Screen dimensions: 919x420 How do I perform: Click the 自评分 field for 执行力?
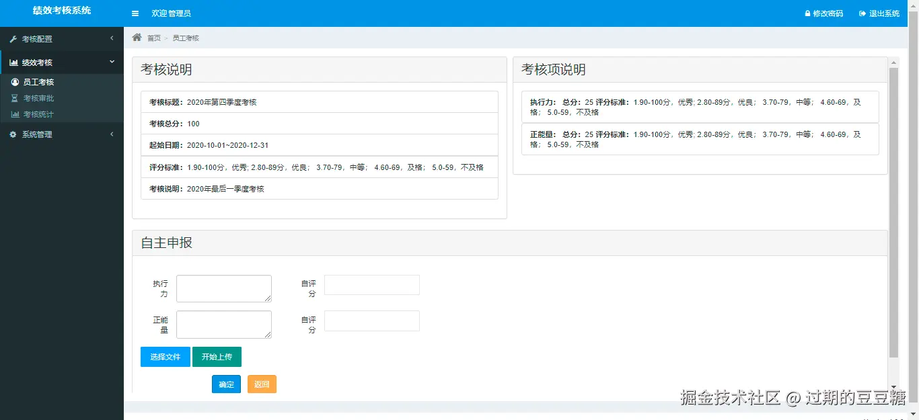click(372, 285)
